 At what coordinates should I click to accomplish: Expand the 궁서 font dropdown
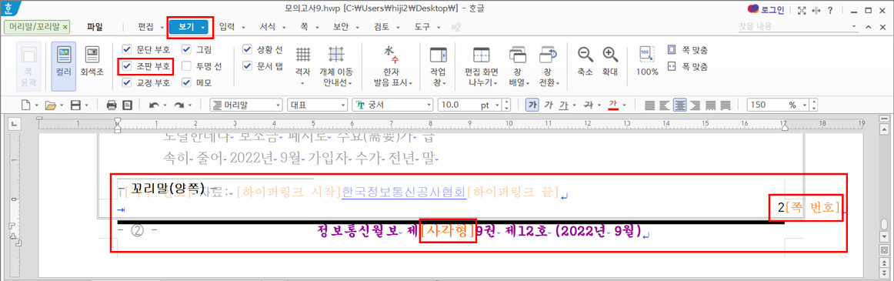[x=428, y=105]
